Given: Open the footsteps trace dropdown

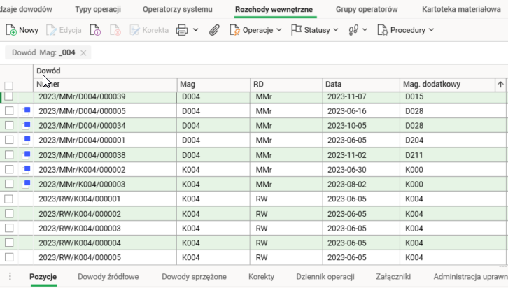Looking at the screenshot, I should pyautogui.click(x=358, y=30).
